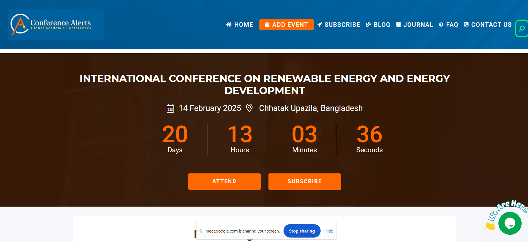The height and width of the screenshot is (242, 528).
Task: Open the search via magnifier icon
Action: tap(522, 28)
